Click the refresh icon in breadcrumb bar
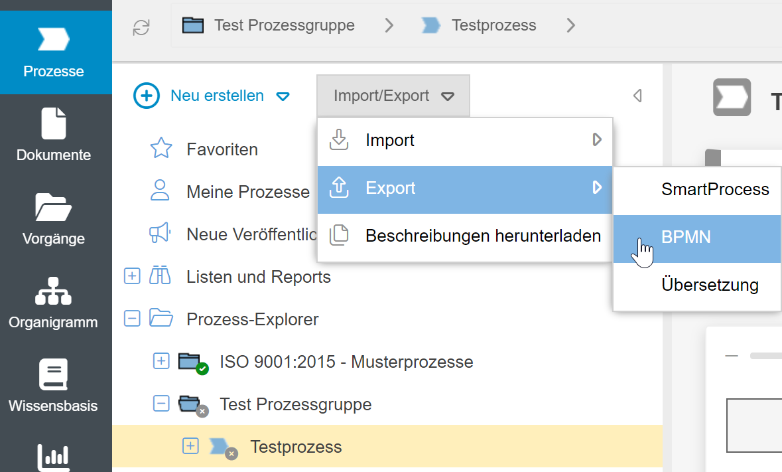 point(141,27)
